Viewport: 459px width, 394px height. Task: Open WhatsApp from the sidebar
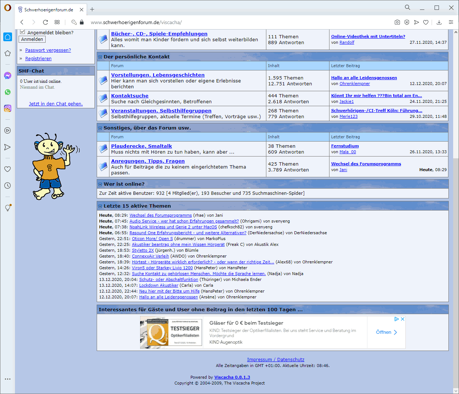click(x=8, y=92)
